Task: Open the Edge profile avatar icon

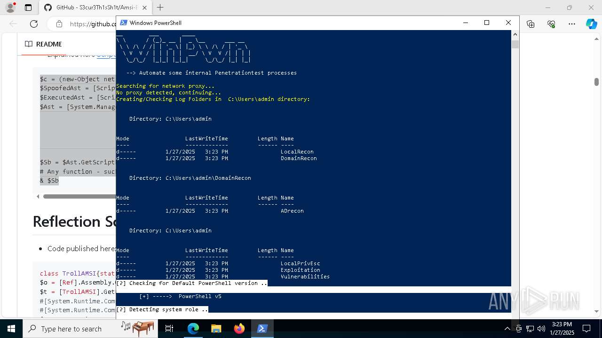Action: click(10, 8)
